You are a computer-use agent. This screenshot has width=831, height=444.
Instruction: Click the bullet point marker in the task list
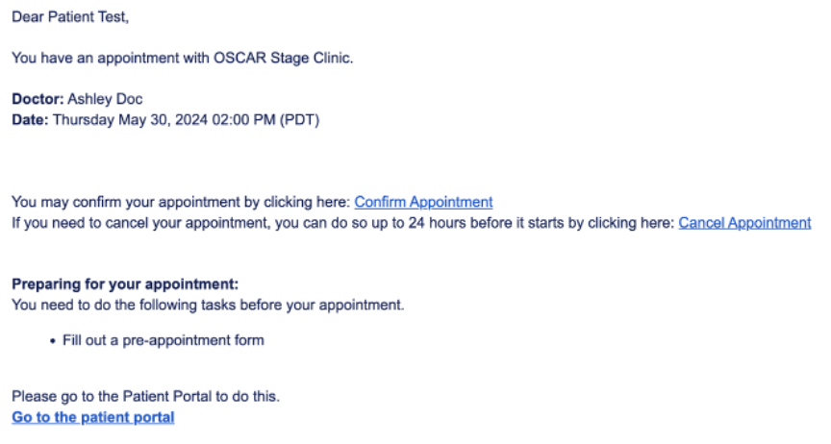pos(52,341)
